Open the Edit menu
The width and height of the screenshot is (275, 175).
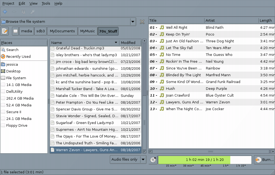click(x=22, y=3)
